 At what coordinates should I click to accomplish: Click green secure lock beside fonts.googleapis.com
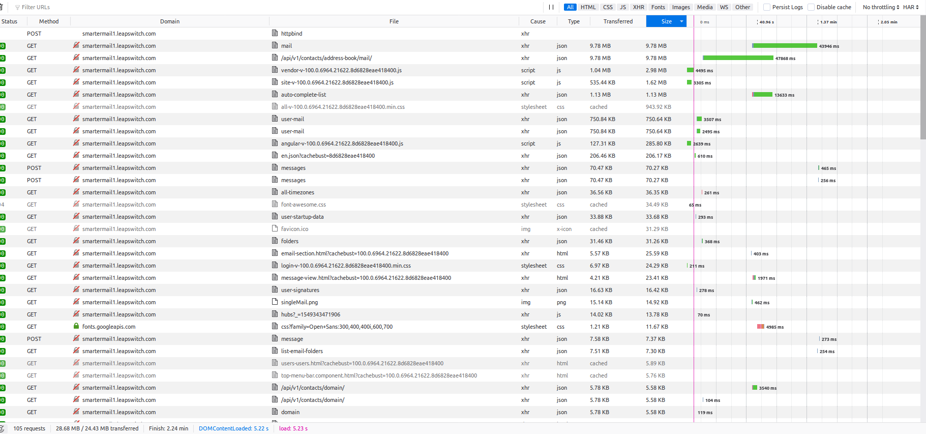click(x=76, y=327)
